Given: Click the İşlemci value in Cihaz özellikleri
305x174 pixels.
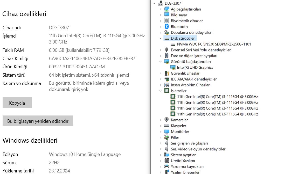Looking at the screenshot, I should (x=97, y=39).
